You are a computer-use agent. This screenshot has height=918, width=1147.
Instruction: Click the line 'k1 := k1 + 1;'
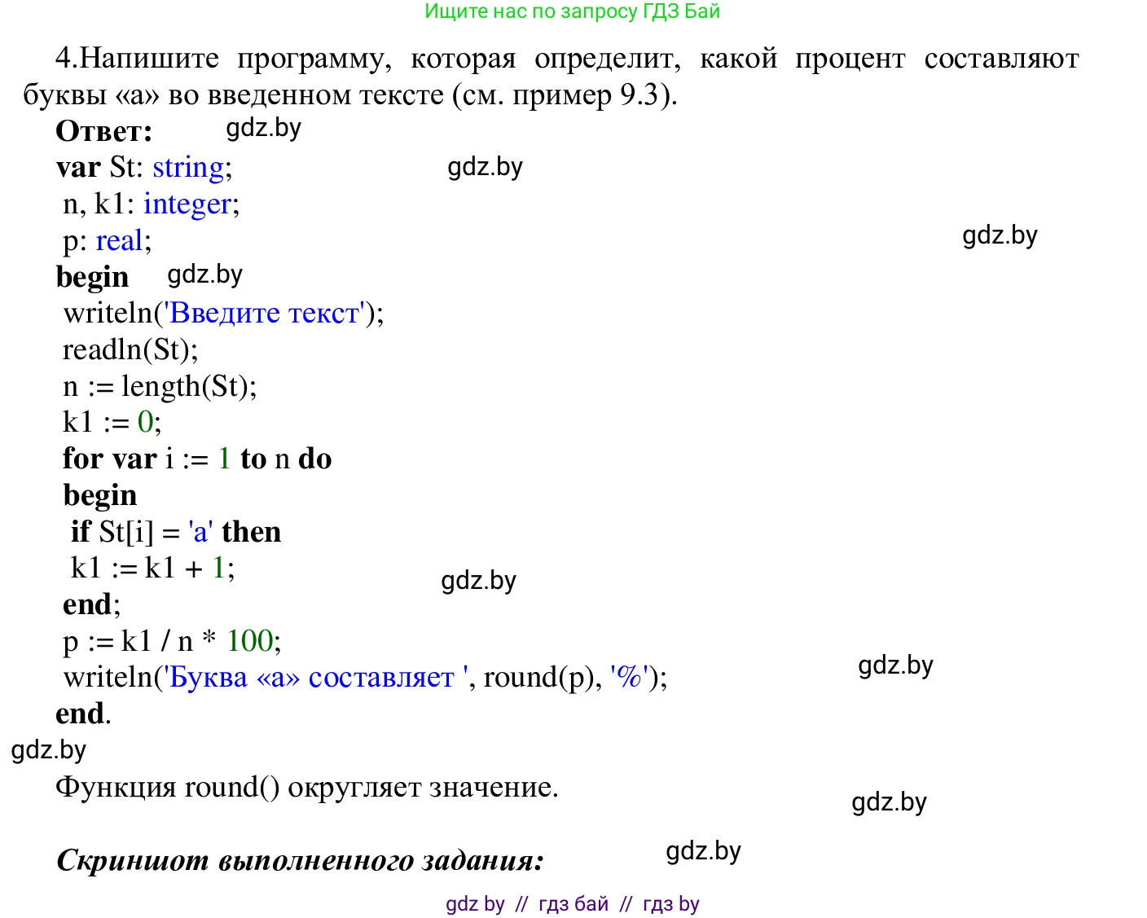[x=153, y=568]
